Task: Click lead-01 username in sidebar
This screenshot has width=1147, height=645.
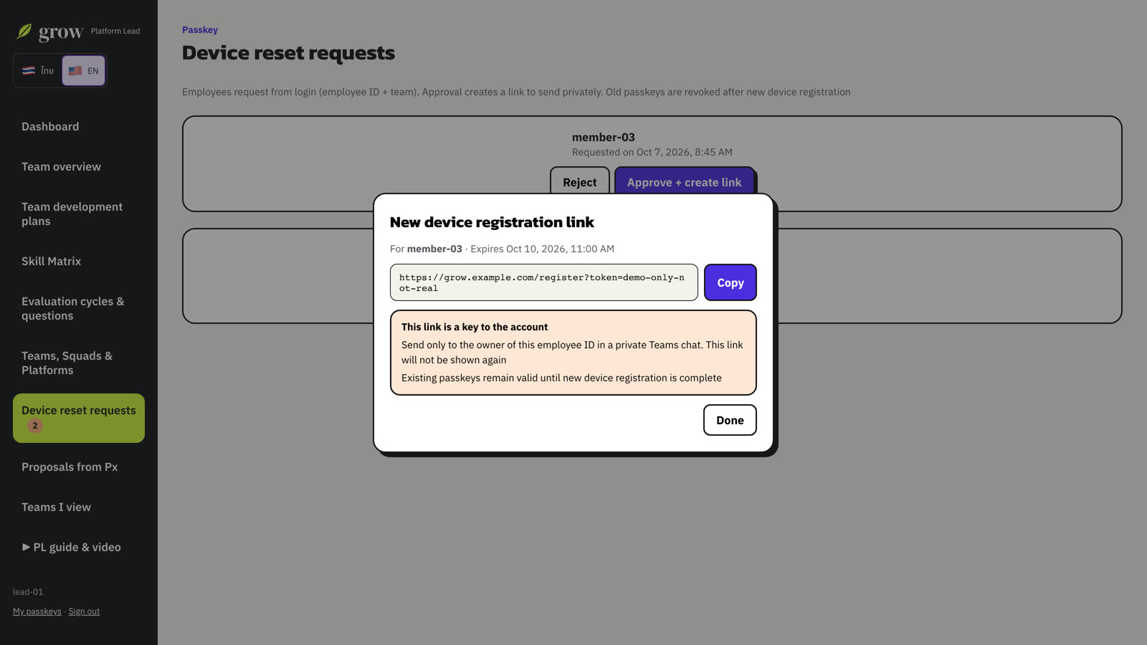Action: point(28,592)
